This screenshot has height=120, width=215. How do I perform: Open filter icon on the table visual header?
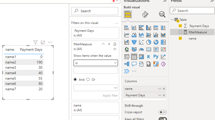click(35, 42)
